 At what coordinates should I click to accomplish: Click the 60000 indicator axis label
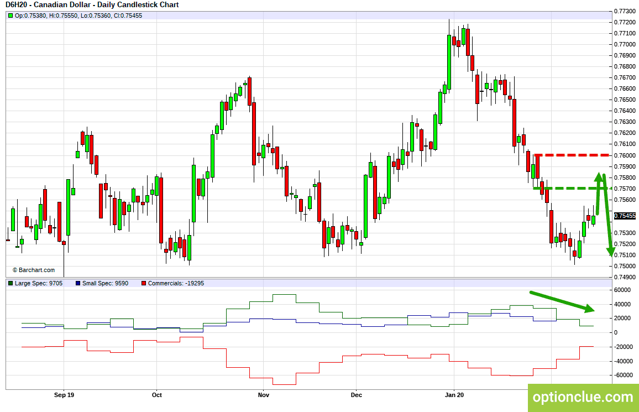click(622, 290)
